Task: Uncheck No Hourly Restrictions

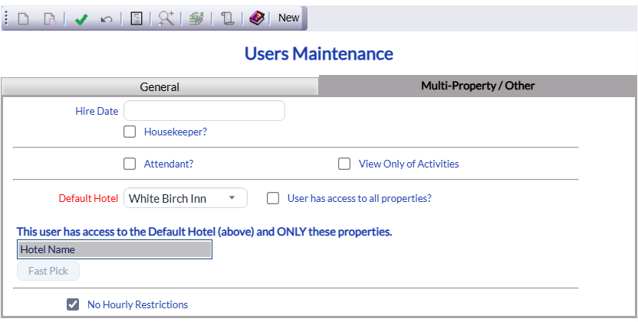Action: 73,304
